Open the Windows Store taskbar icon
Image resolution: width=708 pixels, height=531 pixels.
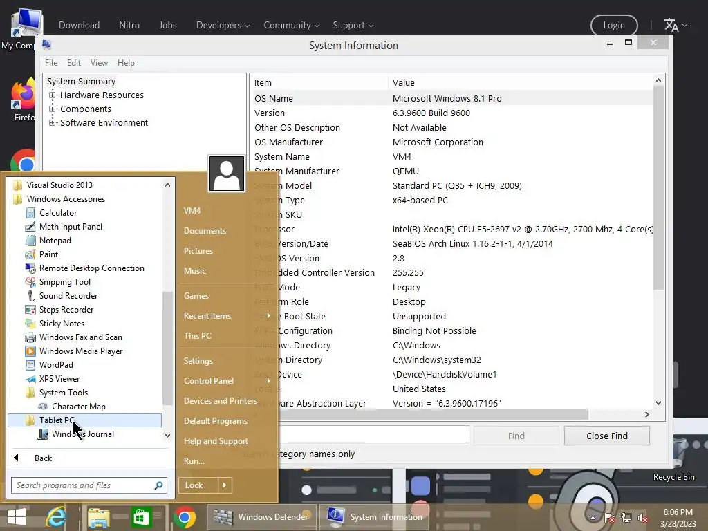point(140,517)
